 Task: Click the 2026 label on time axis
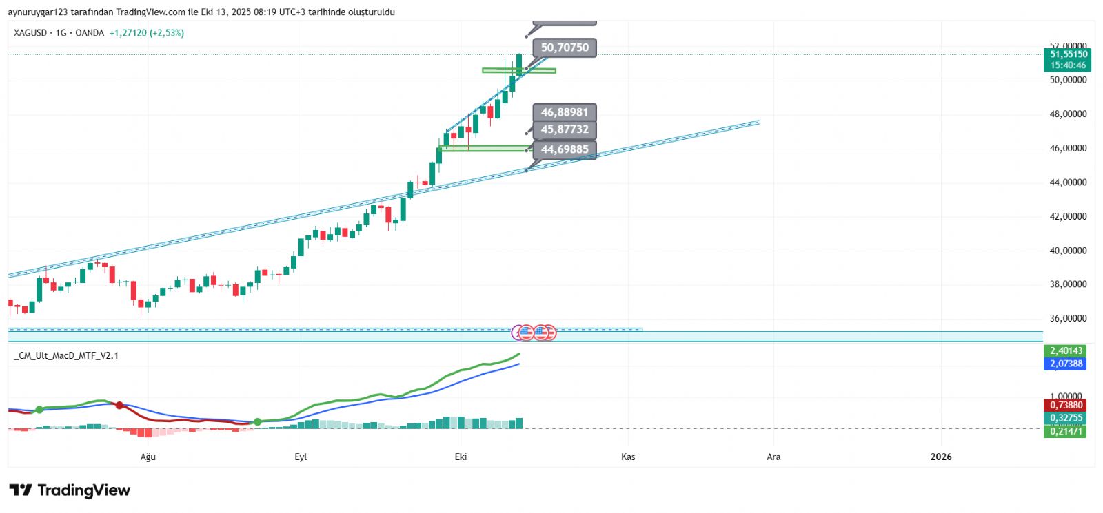pyautogui.click(x=940, y=457)
